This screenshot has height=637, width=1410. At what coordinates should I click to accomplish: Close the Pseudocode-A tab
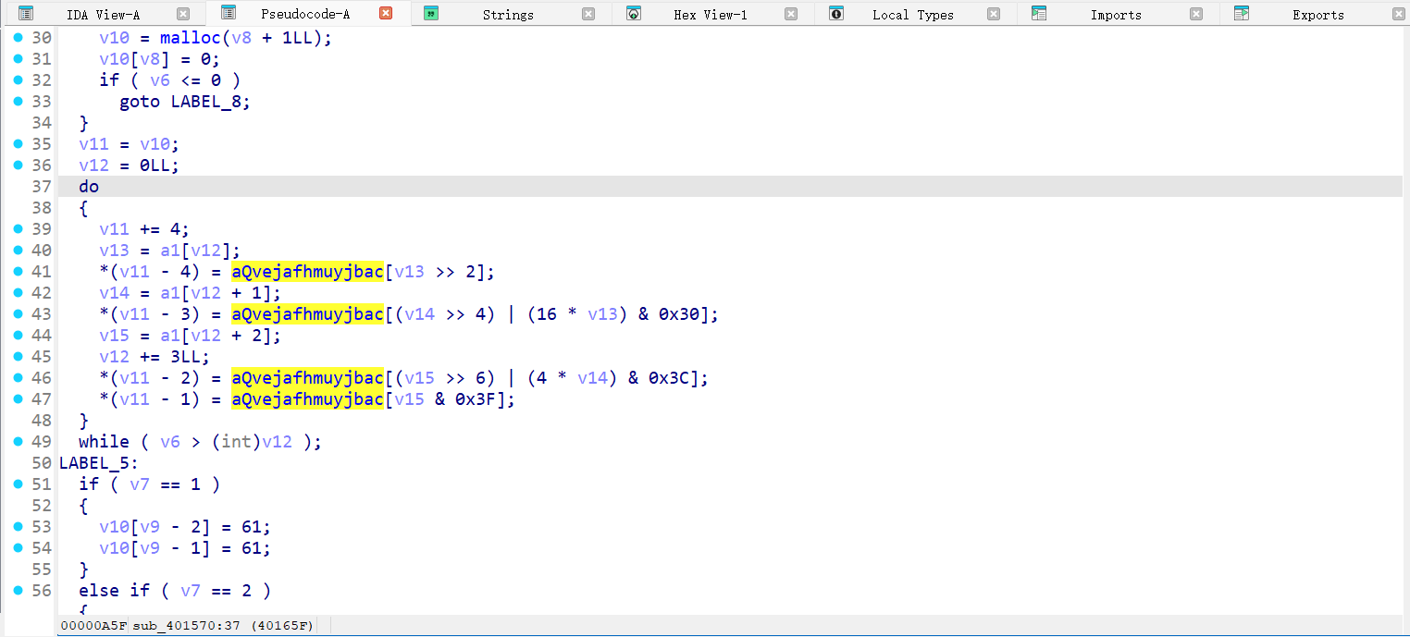pos(386,14)
